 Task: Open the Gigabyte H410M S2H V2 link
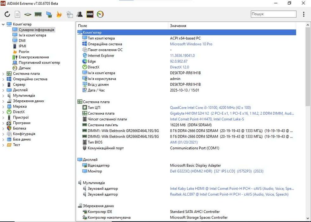(232, 113)
